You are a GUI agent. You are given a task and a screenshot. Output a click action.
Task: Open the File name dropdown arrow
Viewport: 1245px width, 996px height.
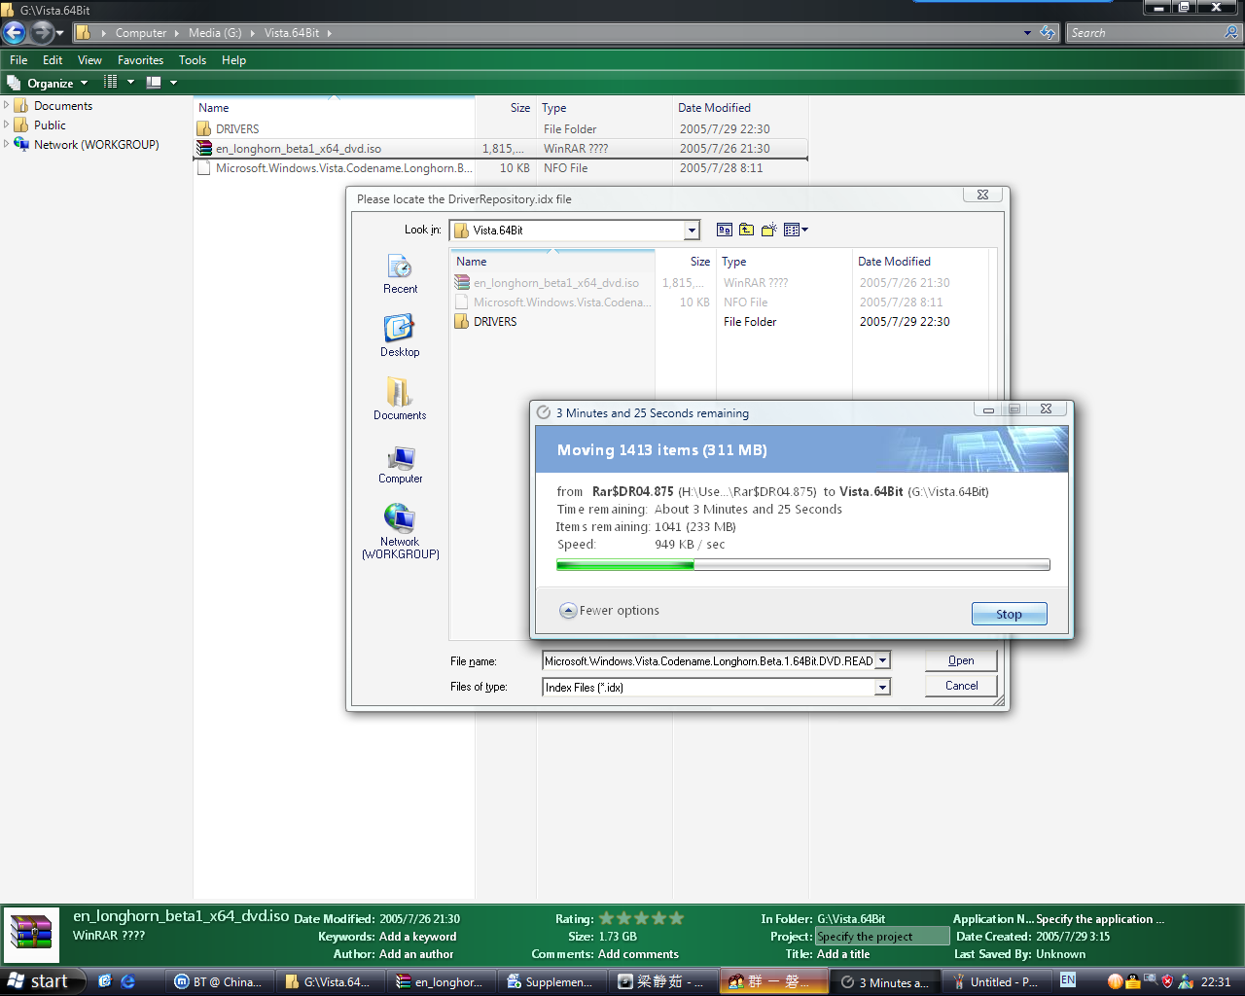point(882,660)
